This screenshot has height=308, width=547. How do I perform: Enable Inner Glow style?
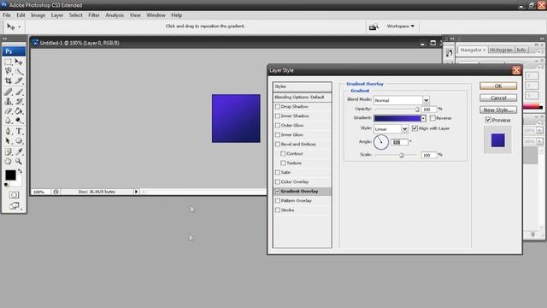click(278, 135)
